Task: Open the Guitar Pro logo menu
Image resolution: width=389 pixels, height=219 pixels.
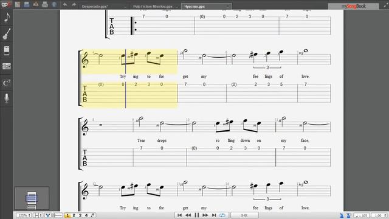Action: click(x=5, y=4)
